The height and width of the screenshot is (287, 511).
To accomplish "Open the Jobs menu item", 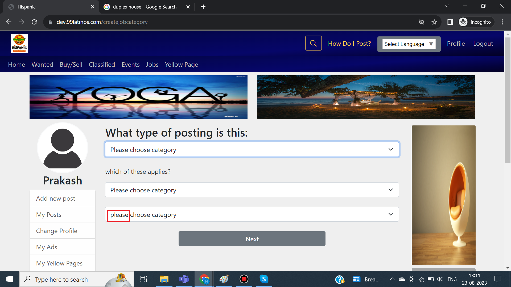I will tap(152, 65).
